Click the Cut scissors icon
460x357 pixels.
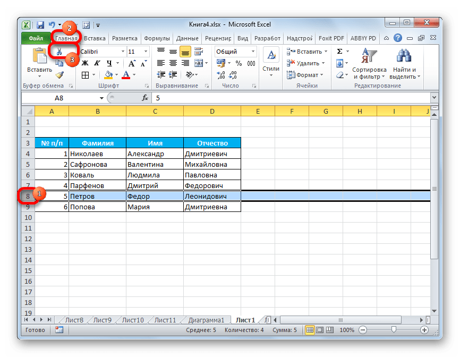click(x=59, y=52)
